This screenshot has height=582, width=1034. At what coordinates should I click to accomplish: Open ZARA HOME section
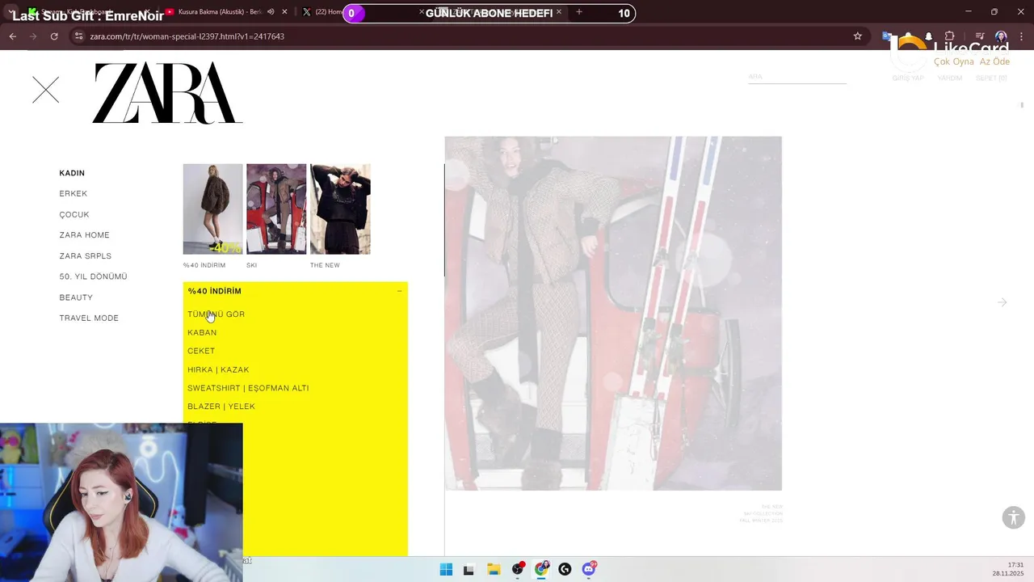(x=84, y=235)
